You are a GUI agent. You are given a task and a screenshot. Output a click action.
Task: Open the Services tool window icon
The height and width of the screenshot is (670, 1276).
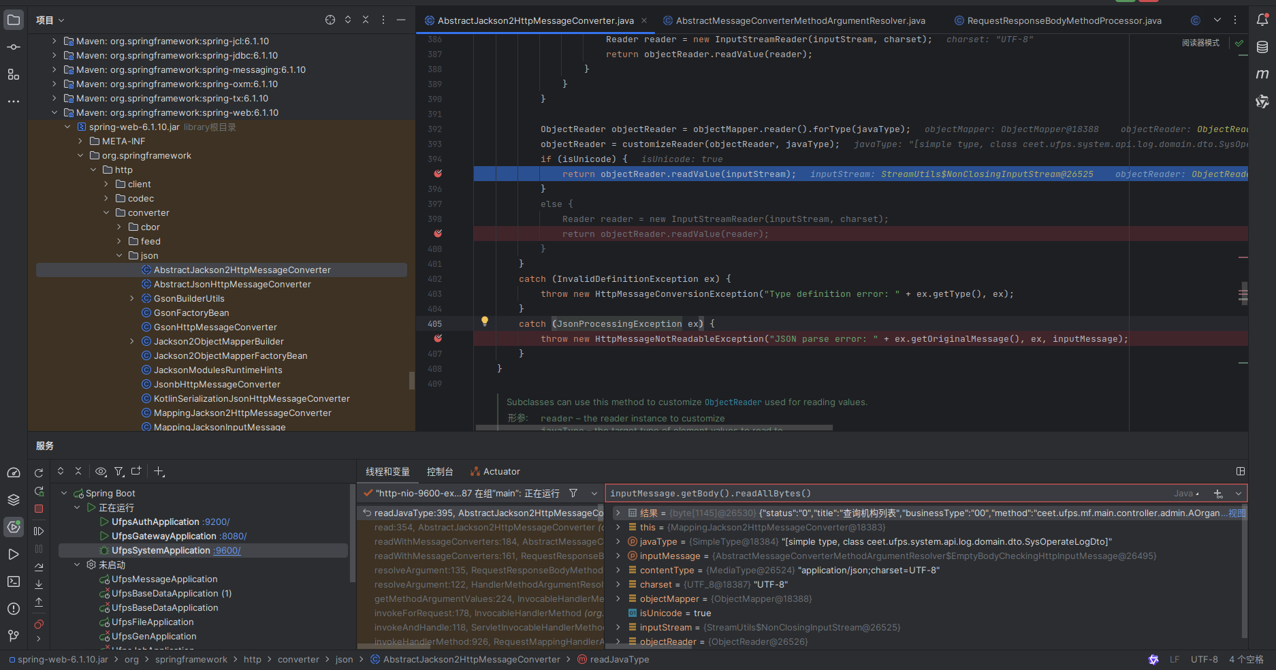click(14, 527)
